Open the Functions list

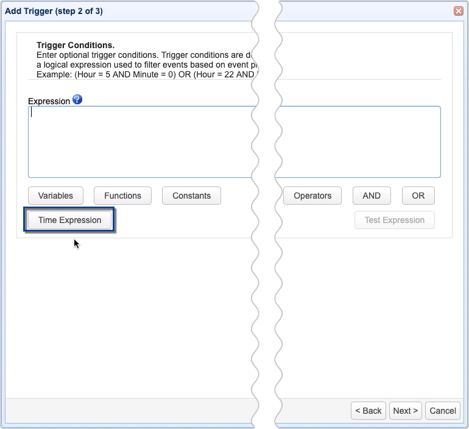122,196
